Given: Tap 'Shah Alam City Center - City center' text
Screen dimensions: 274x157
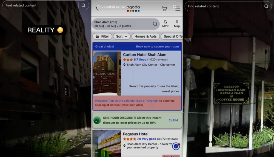Looking at the screenshot, I should coord(151,65).
